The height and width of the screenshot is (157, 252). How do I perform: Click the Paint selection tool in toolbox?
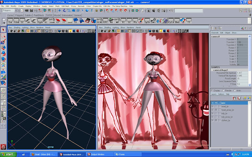4,42
